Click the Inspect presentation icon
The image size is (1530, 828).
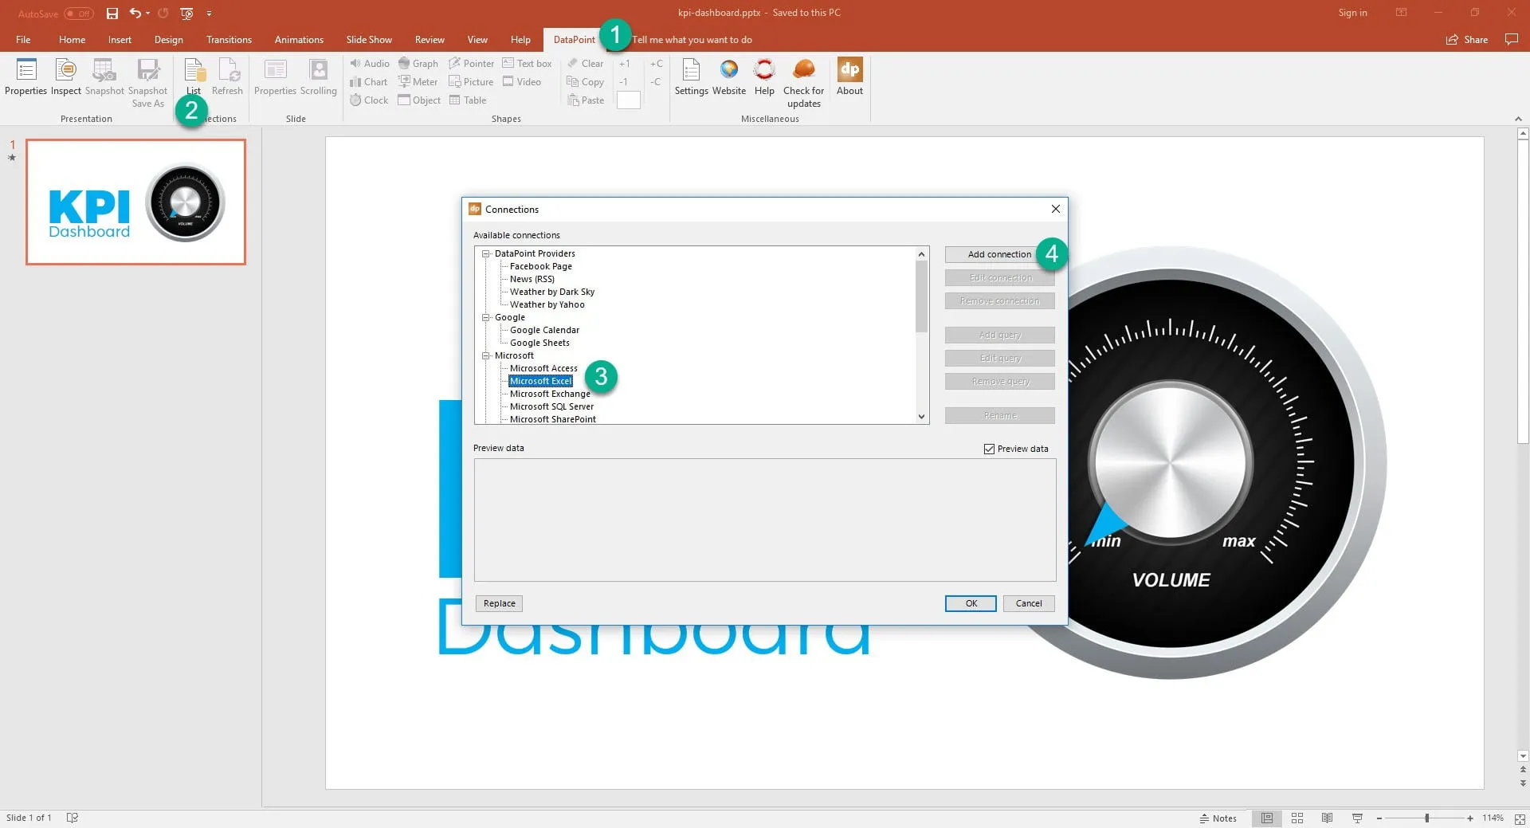click(66, 71)
